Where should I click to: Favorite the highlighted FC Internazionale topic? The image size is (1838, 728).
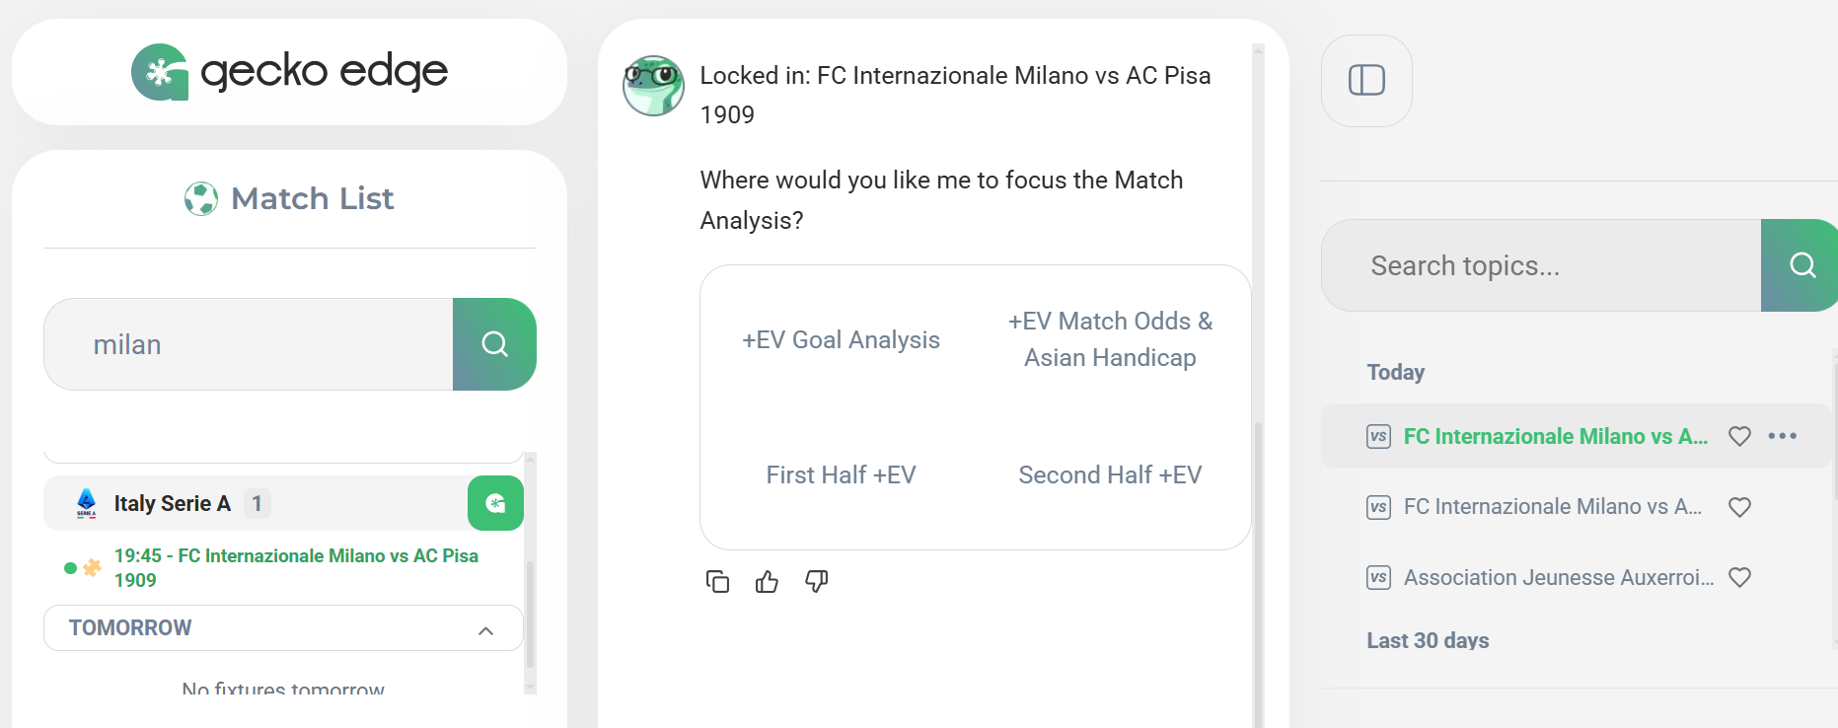(x=1739, y=436)
